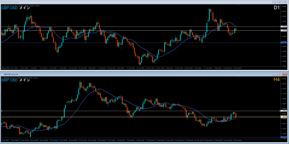The image size is (289, 144).
Task: Minimize the GBPUSD Daily chart window
Action: (x=275, y=2)
